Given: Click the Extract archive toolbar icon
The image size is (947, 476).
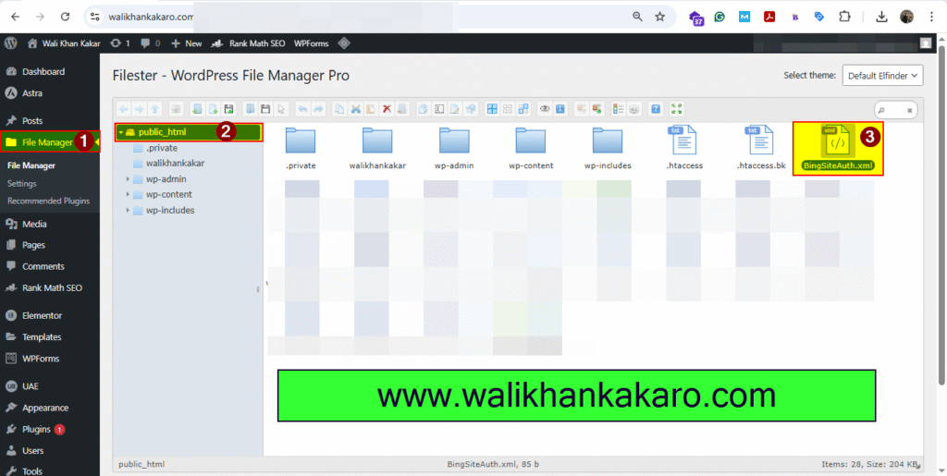Looking at the screenshot, I should [582, 109].
